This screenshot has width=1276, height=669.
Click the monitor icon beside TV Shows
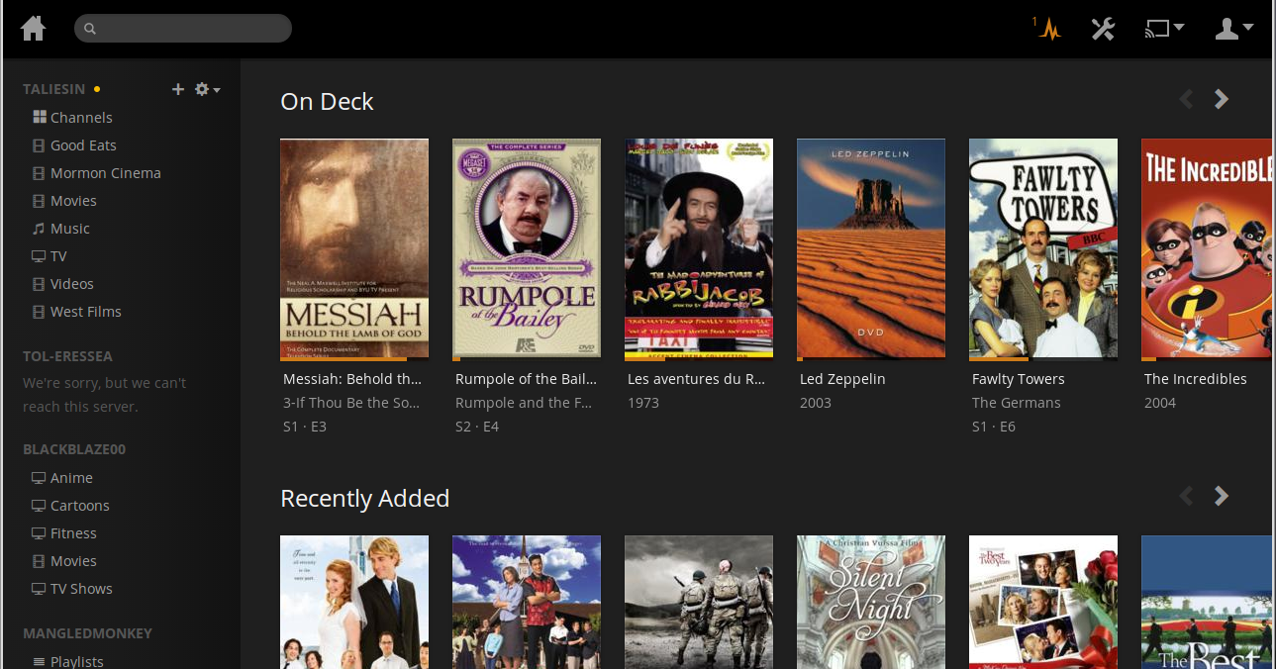(40, 589)
